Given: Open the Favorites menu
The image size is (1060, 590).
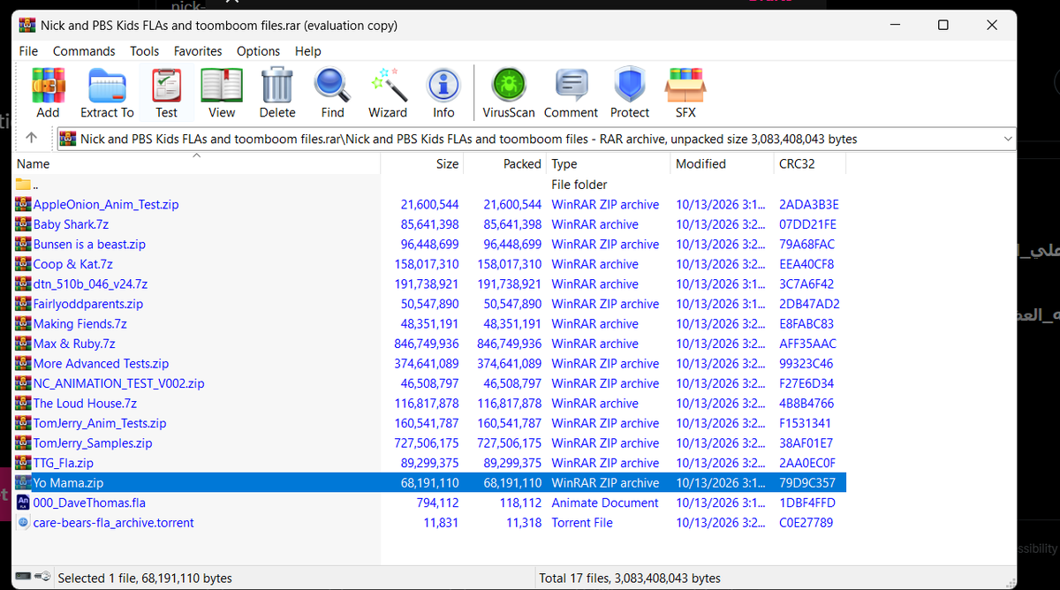Looking at the screenshot, I should [198, 51].
